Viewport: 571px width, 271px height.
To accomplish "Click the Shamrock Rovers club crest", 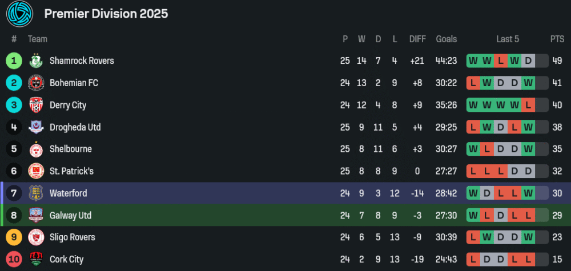I will (x=36, y=60).
